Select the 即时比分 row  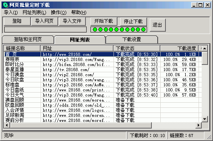pyautogui.click(x=103, y=64)
